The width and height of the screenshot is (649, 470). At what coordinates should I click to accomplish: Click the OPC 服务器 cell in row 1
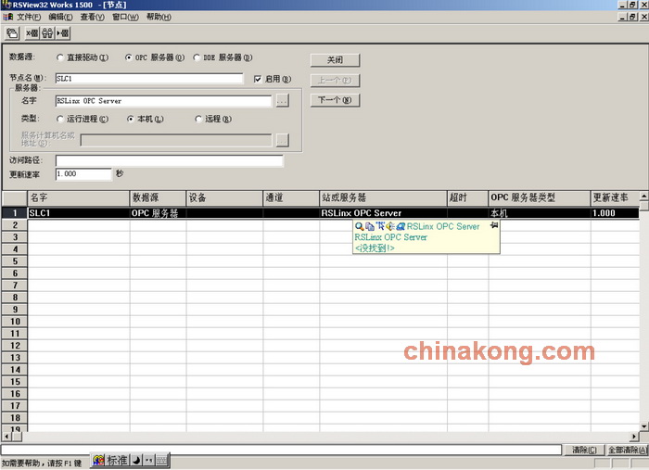[159, 213]
